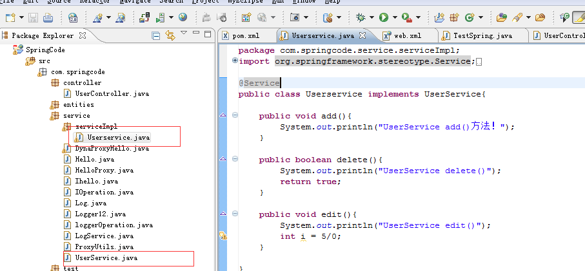Click the camera capture toolbar icon
This screenshot has width=585, height=271.
295,17
